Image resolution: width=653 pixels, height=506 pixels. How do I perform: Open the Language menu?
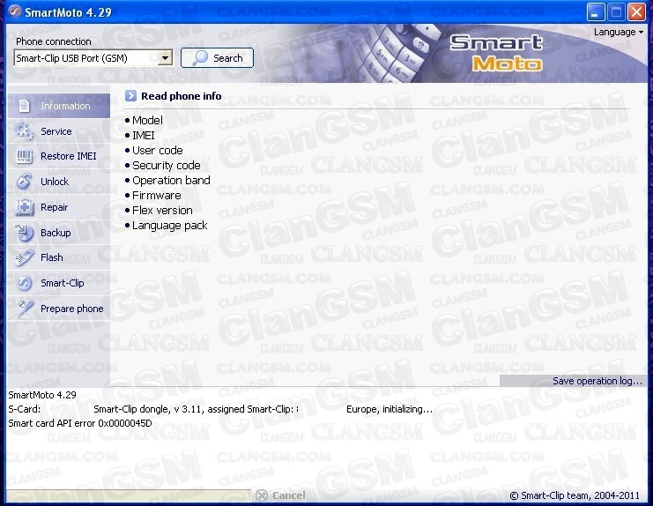tap(619, 32)
